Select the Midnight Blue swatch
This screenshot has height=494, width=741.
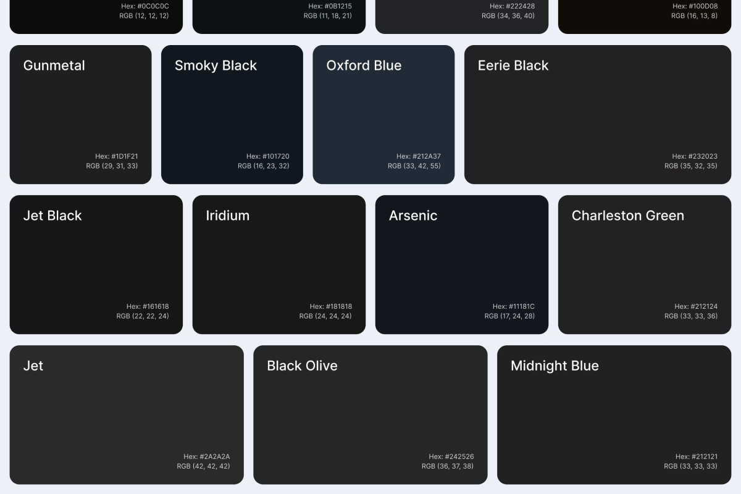(x=614, y=414)
